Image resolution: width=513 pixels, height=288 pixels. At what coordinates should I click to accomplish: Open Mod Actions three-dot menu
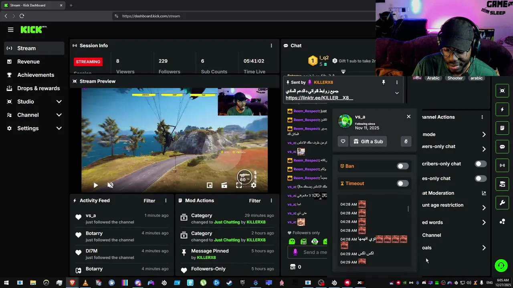pos(271,201)
